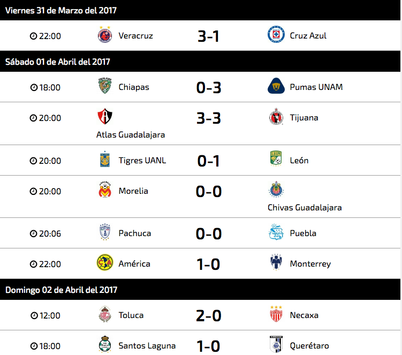Click the Toluca 2-0 Necaxa score
Image resolution: width=402 pixels, height=355 pixels.
[x=208, y=316]
